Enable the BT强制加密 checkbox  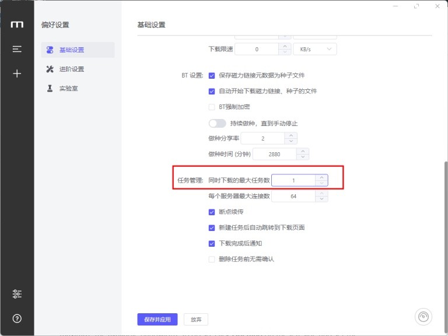pyautogui.click(x=212, y=107)
